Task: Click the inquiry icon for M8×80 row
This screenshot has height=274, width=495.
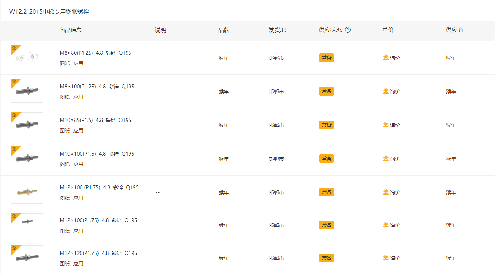Action: click(386, 58)
